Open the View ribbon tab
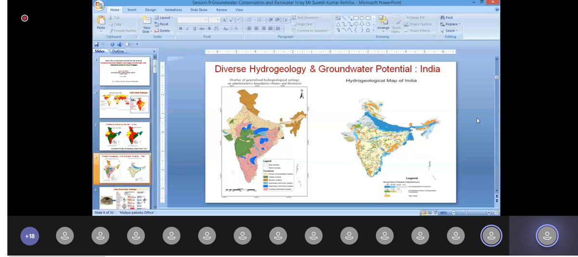Viewport: 578px width, 257px height. click(x=239, y=10)
